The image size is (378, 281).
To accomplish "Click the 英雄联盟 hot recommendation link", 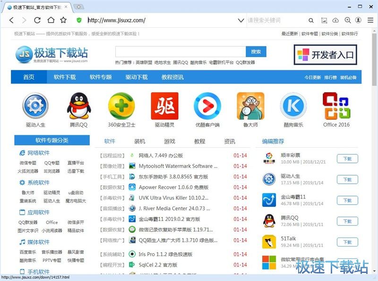I will (144, 62).
